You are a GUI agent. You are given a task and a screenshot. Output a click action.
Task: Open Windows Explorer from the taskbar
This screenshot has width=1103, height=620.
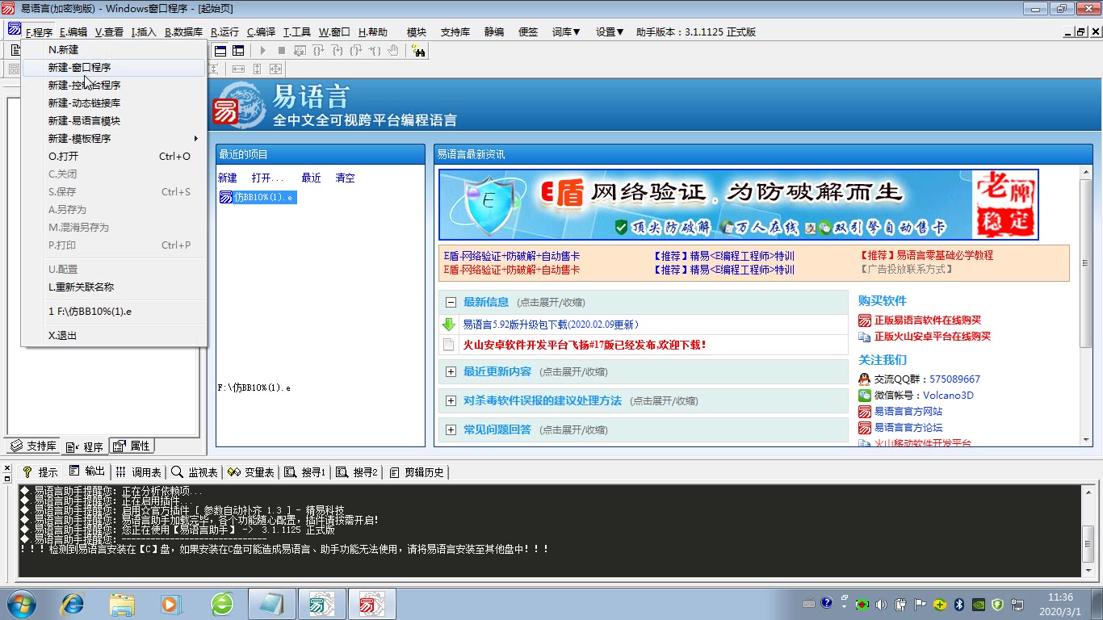tap(122, 604)
